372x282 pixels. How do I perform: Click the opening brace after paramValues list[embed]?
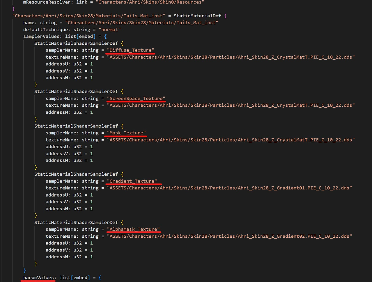(100, 278)
